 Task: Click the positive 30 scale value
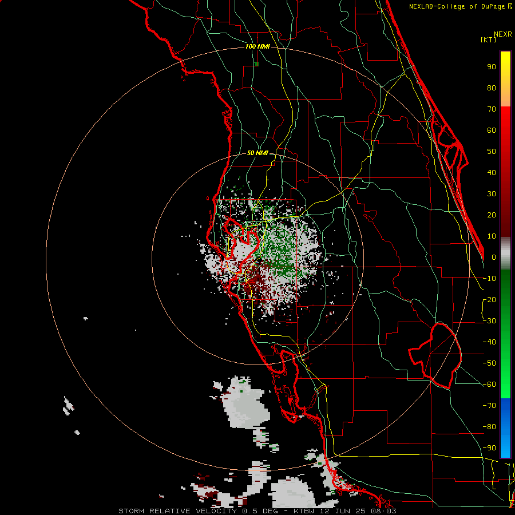[x=492, y=194]
